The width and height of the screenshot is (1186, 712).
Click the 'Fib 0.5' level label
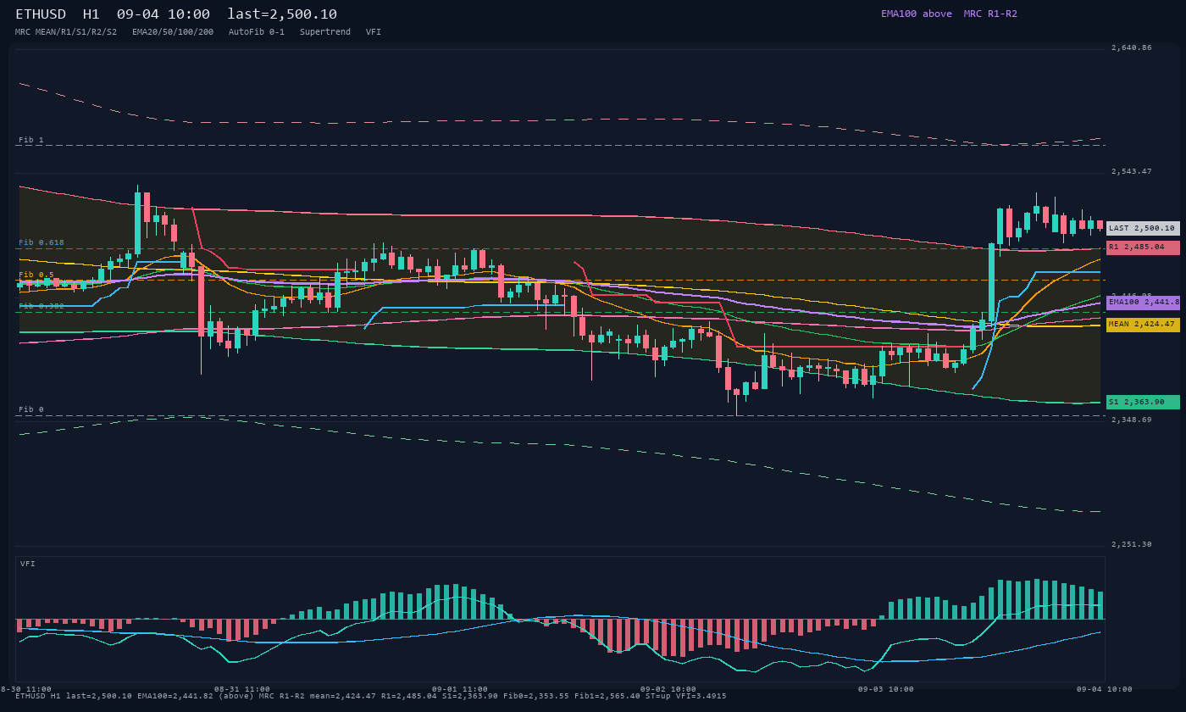(36, 275)
